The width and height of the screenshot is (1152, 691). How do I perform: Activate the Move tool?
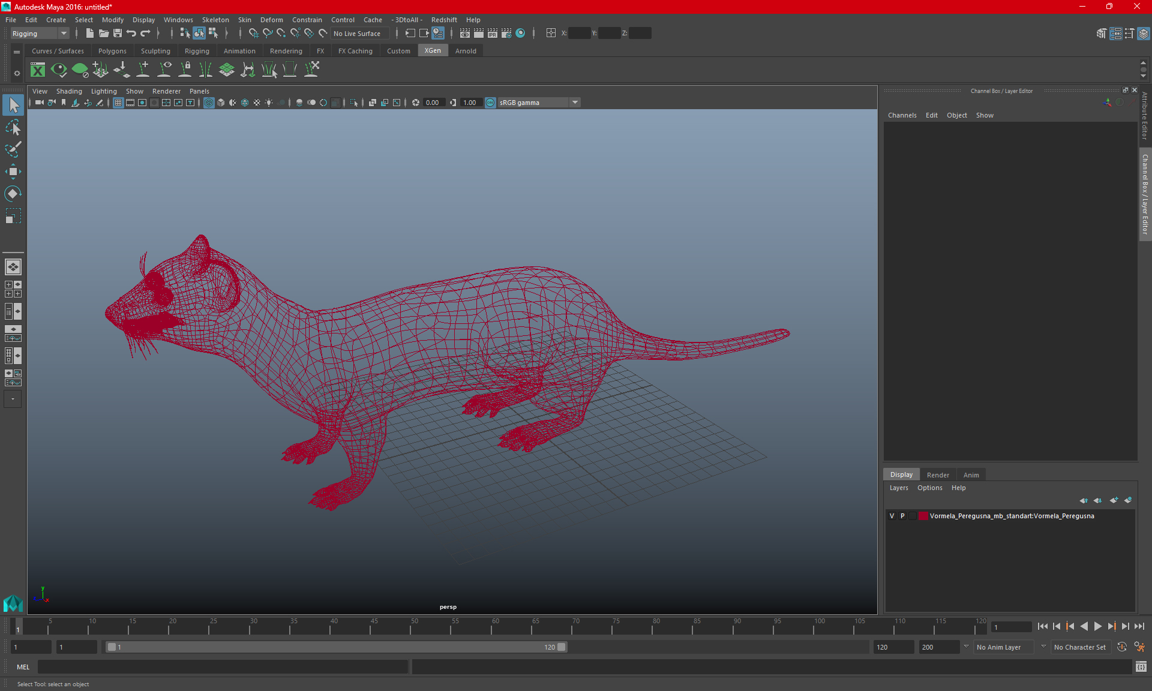13,172
